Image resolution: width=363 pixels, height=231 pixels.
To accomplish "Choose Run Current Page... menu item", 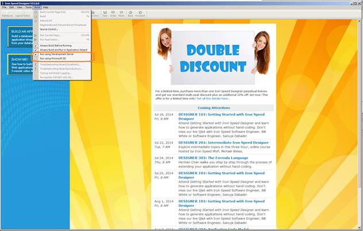I will tap(62, 35).
